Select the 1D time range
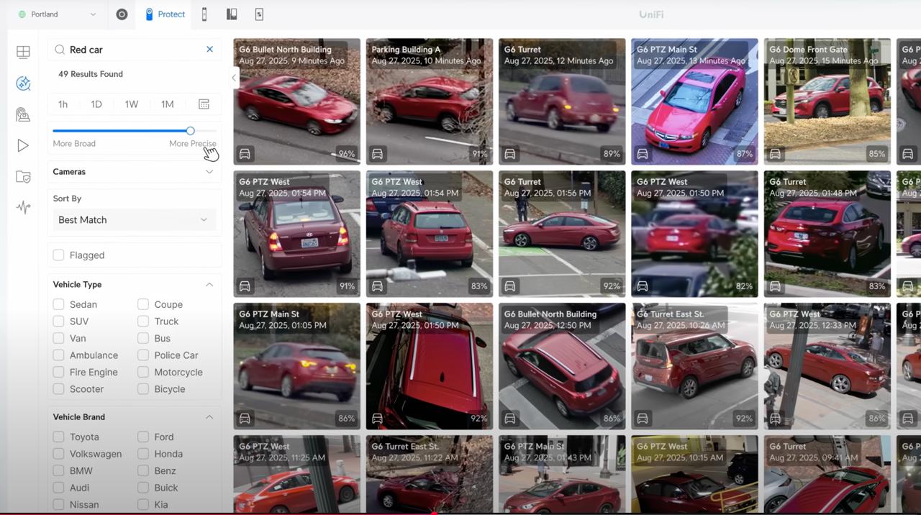 [x=96, y=104]
